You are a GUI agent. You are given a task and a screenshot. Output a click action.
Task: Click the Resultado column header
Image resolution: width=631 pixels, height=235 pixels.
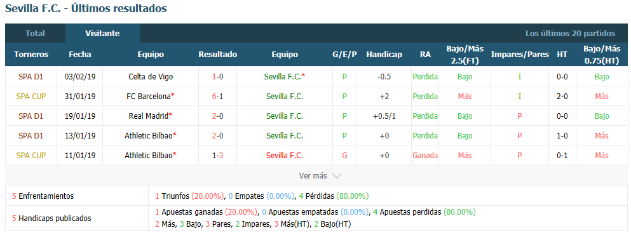point(218,55)
